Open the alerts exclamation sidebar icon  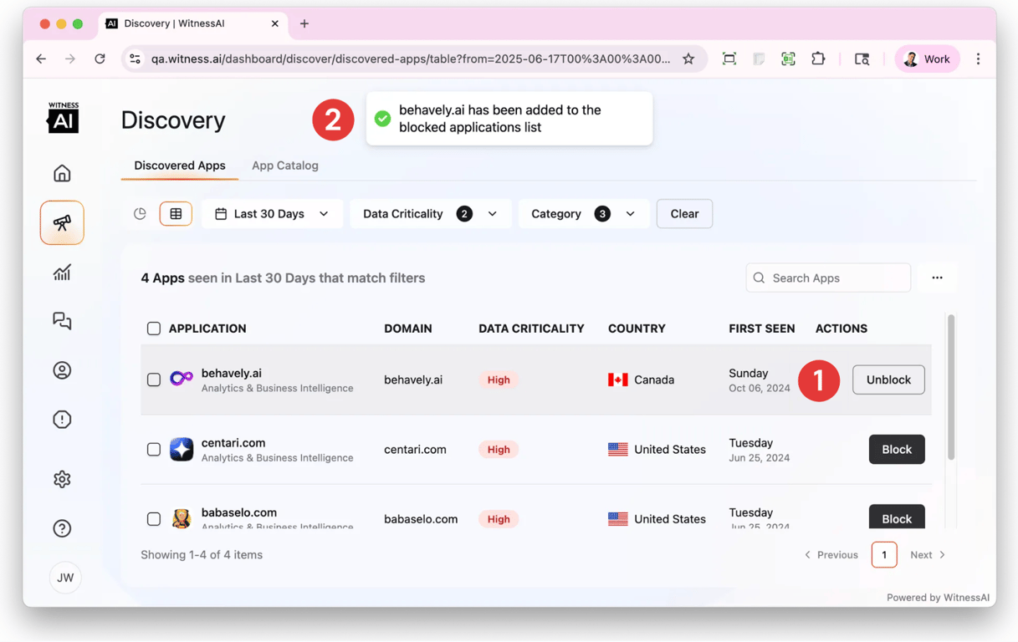point(62,420)
